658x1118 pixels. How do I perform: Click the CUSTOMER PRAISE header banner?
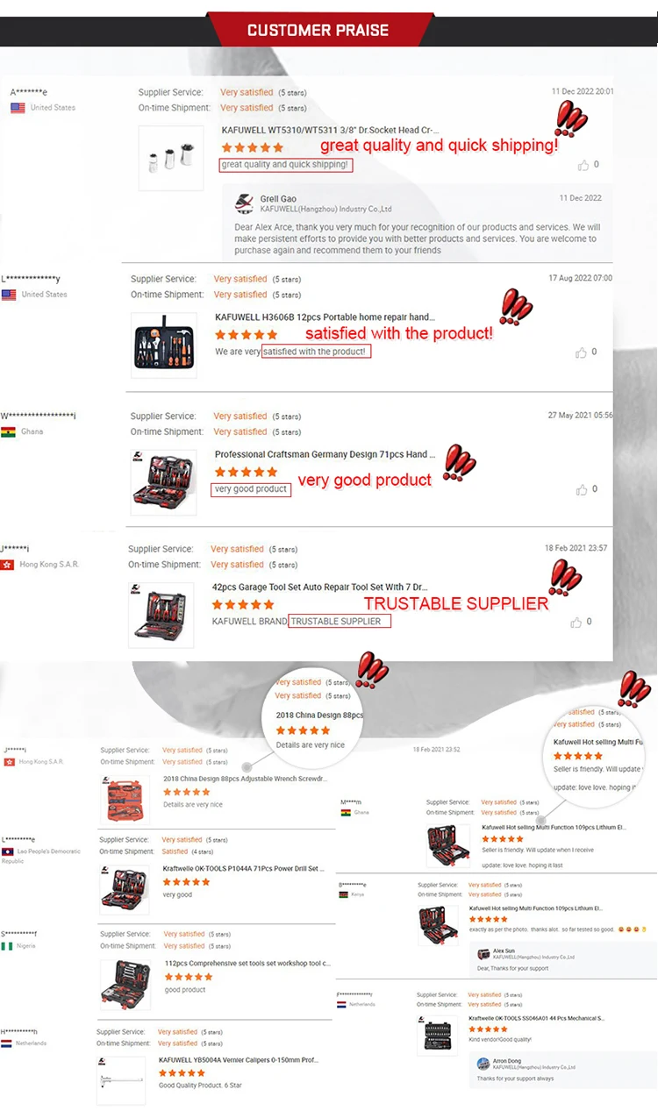pos(318,29)
